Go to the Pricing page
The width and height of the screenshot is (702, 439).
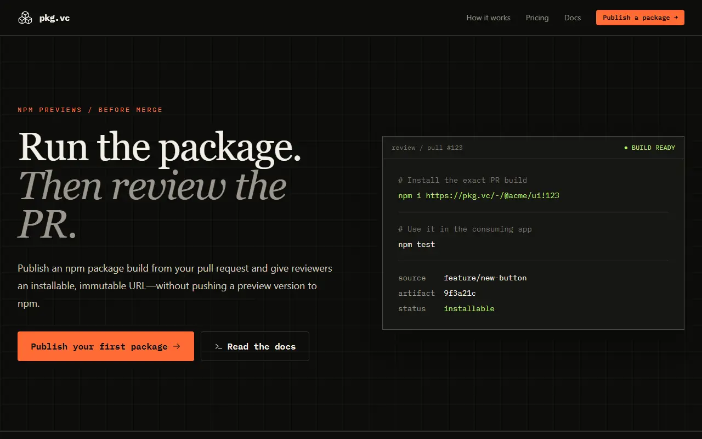tap(537, 18)
